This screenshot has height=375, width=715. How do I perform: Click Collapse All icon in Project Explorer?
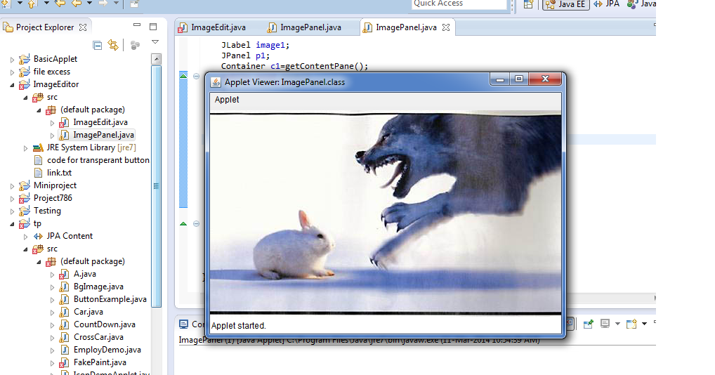97,45
